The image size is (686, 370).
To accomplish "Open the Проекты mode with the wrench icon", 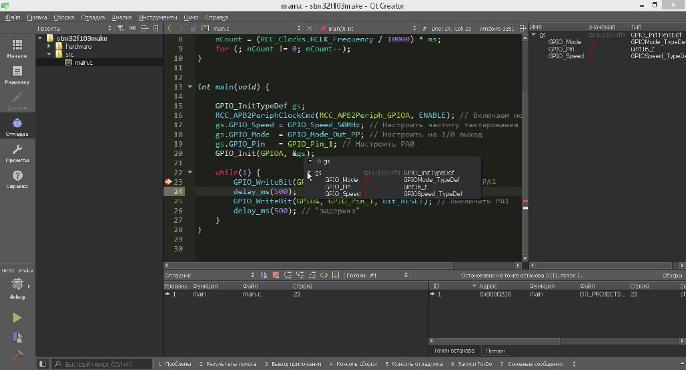I will [x=17, y=153].
